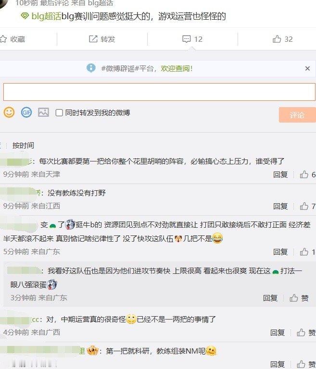Like the 教练组装NM呢 comment
The image size is (316, 369).
pos(301,364)
